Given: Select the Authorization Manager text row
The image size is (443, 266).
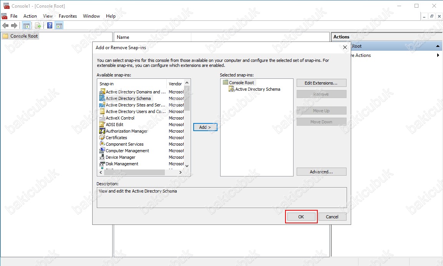Looking at the screenshot, I should (126, 131).
